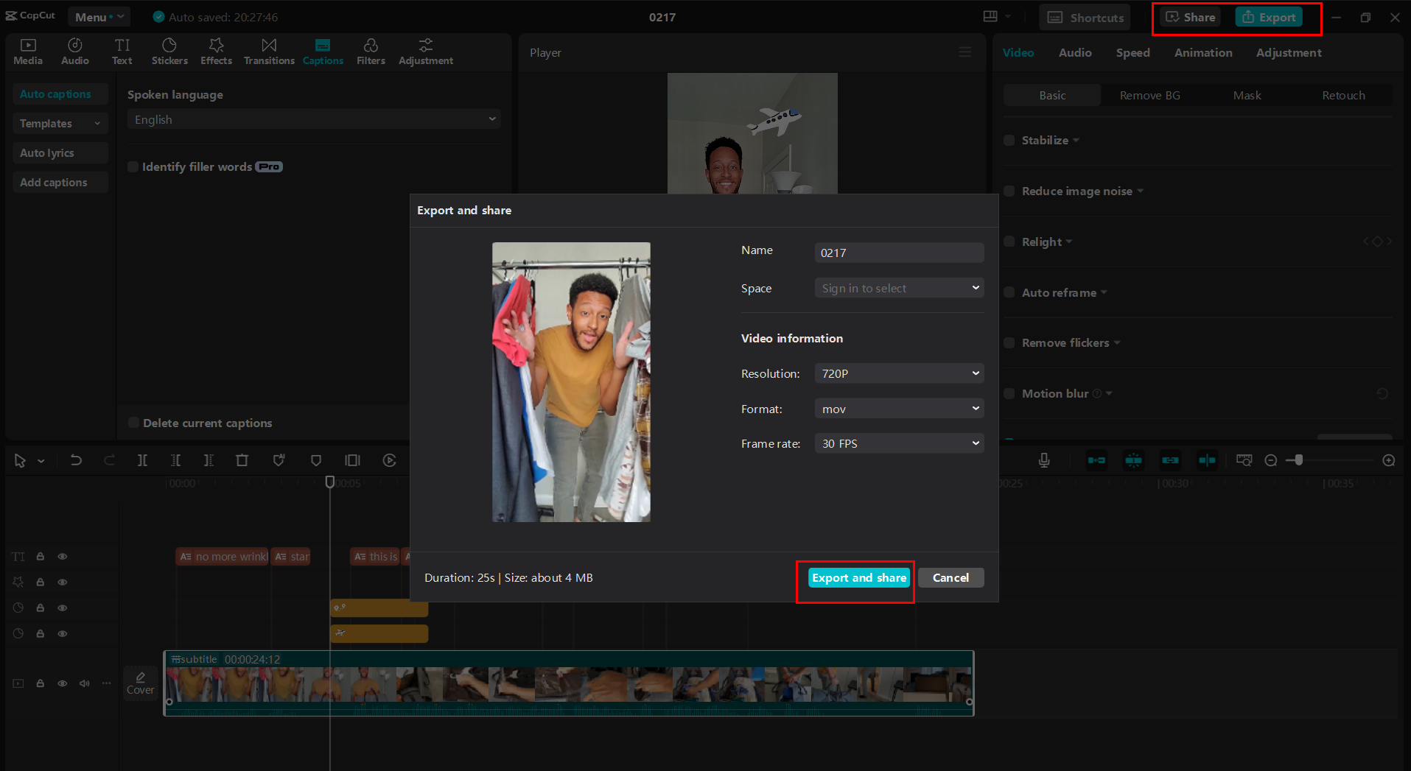Expand the Templates section in the captions sidebar

click(60, 123)
